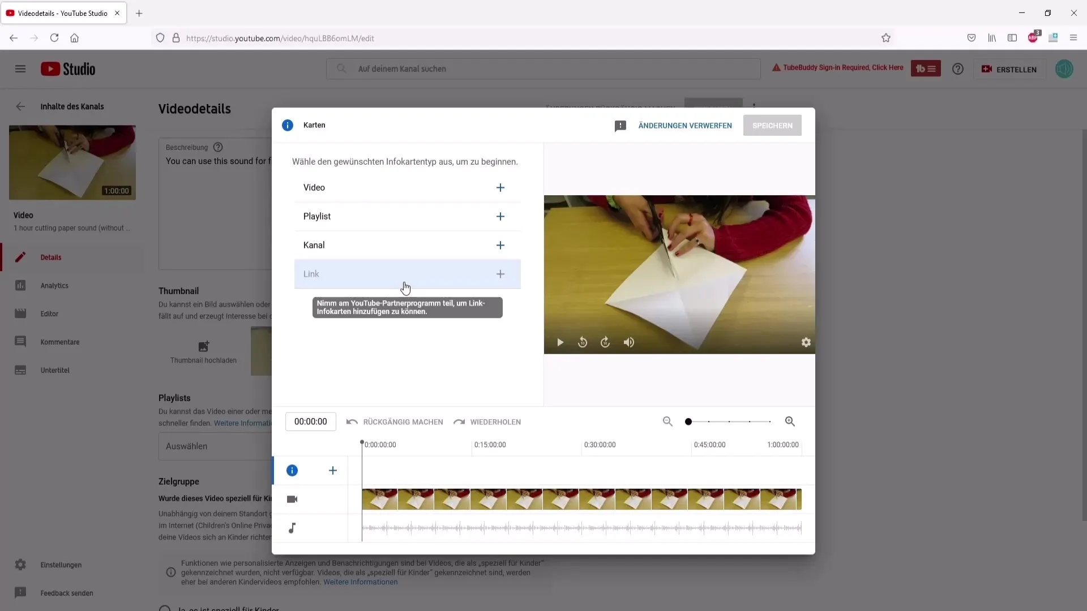Click the Link card plus icon
1087x611 pixels.
(500, 274)
